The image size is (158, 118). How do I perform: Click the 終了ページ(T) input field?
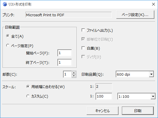65,63
